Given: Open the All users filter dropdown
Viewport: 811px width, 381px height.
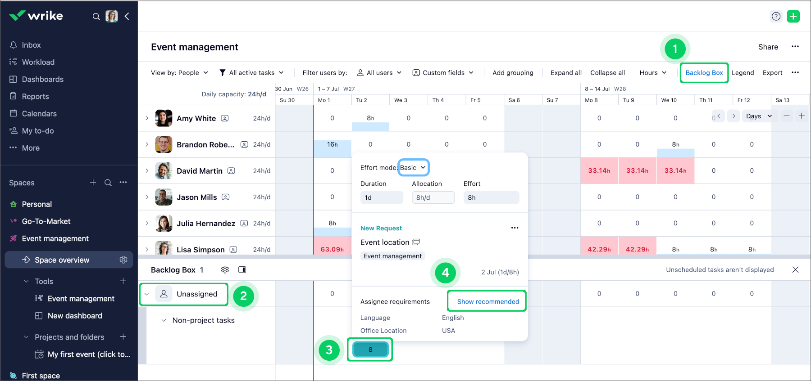Looking at the screenshot, I should click(379, 72).
